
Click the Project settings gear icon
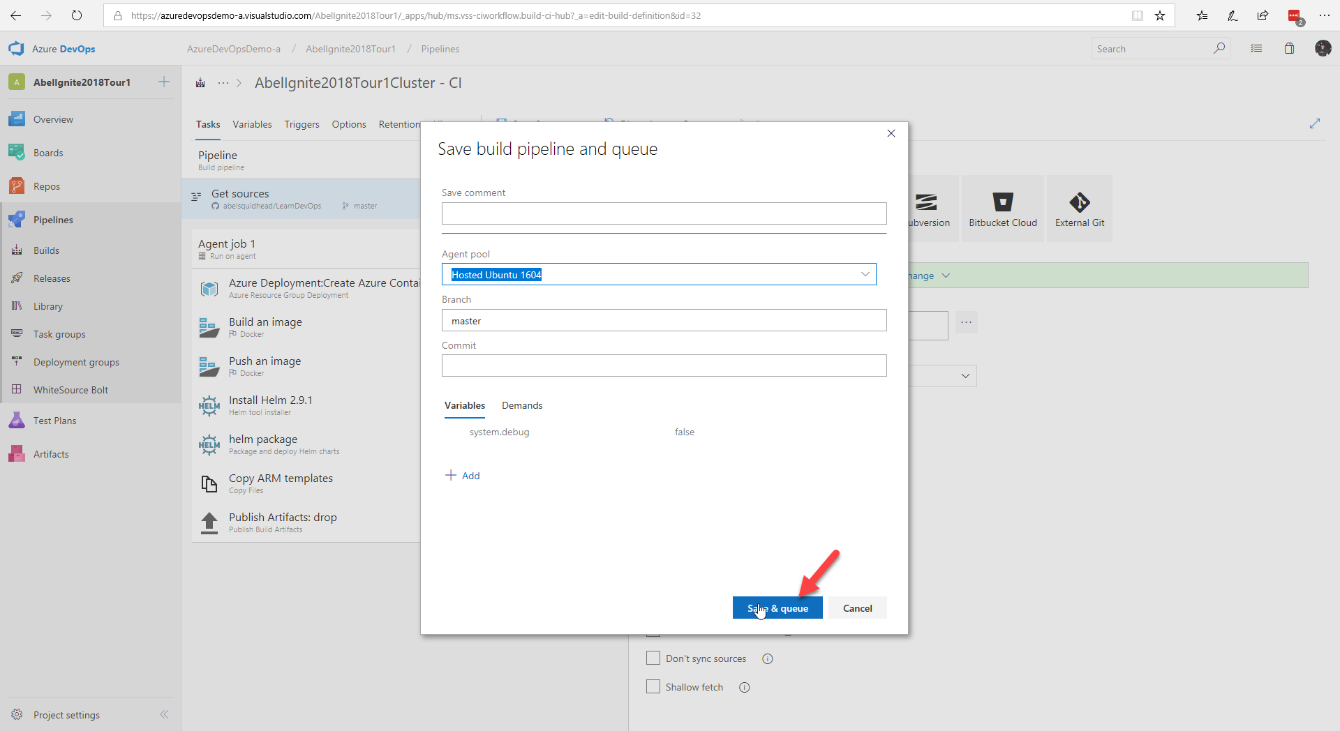pyautogui.click(x=17, y=715)
